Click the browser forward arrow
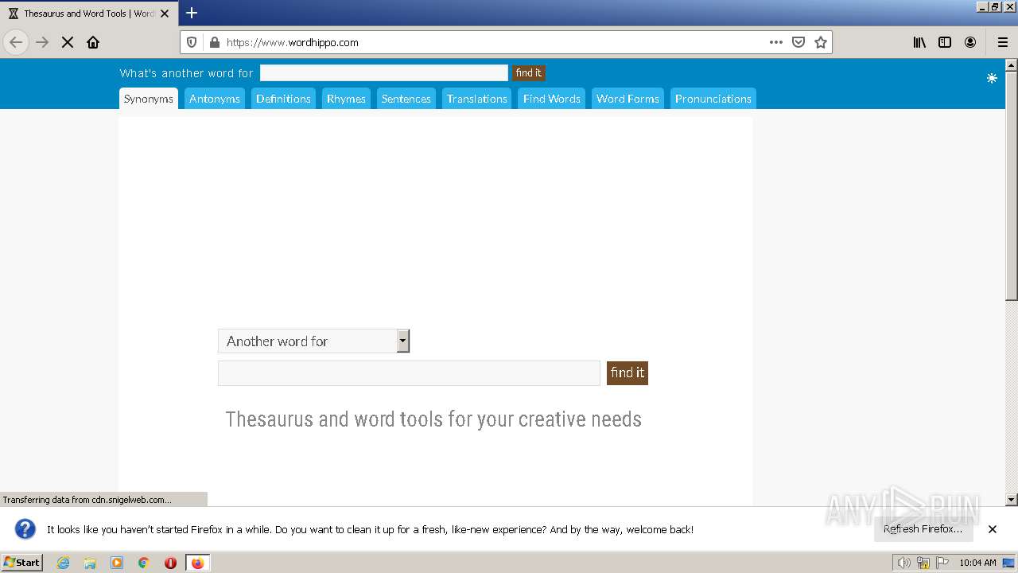This screenshot has height=573, width=1018. click(x=42, y=42)
